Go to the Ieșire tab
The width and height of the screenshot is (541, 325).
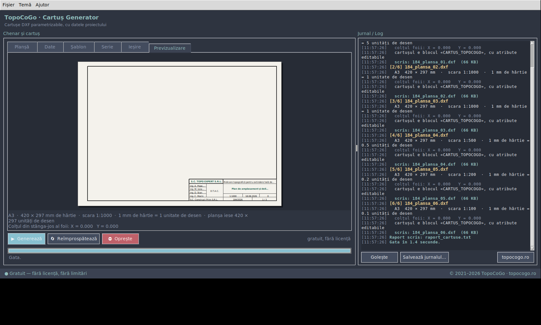(135, 47)
